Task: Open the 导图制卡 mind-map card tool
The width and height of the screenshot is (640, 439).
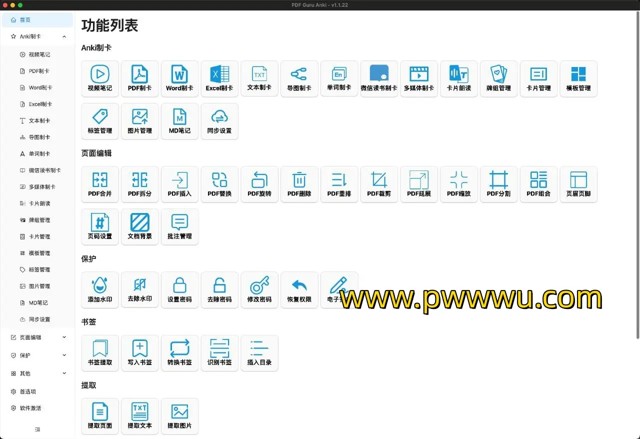Action: click(x=299, y=78)
